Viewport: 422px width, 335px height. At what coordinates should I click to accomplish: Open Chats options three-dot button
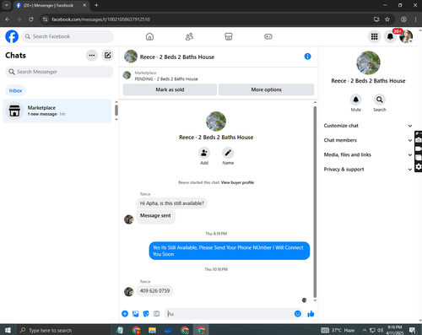(x=92, y=56)
